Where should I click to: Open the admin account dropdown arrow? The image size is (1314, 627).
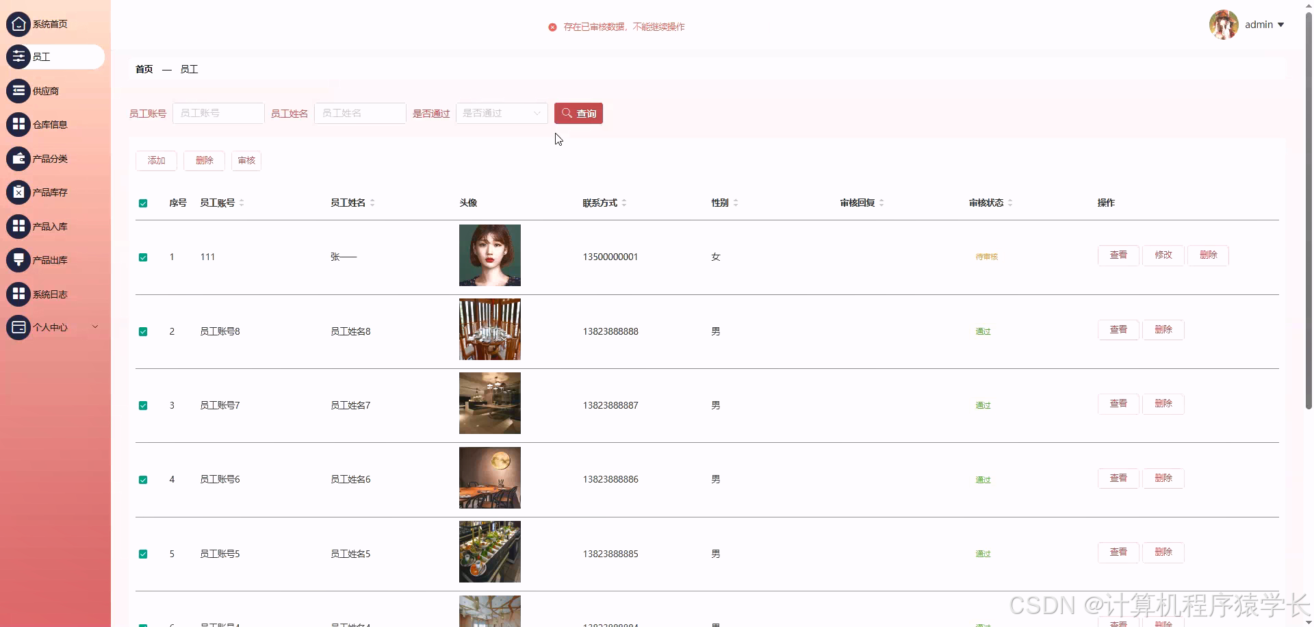pos(1281,25)
